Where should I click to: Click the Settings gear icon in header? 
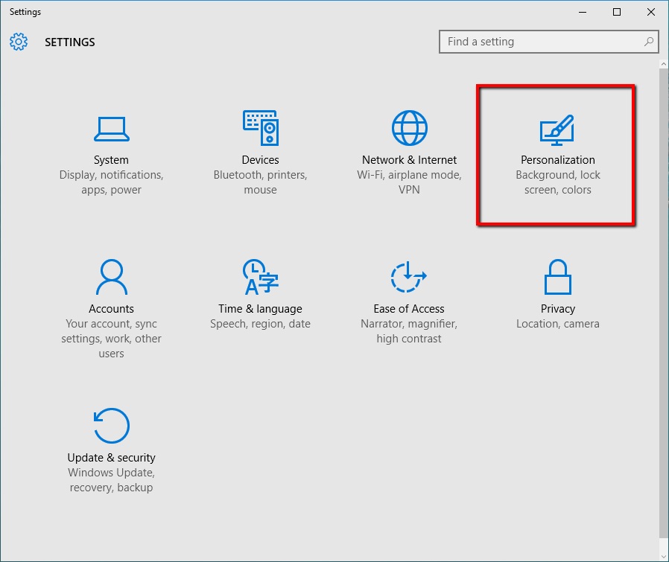(19, 42)
